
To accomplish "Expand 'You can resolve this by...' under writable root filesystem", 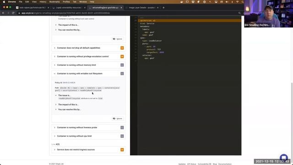I will [68, 110].
